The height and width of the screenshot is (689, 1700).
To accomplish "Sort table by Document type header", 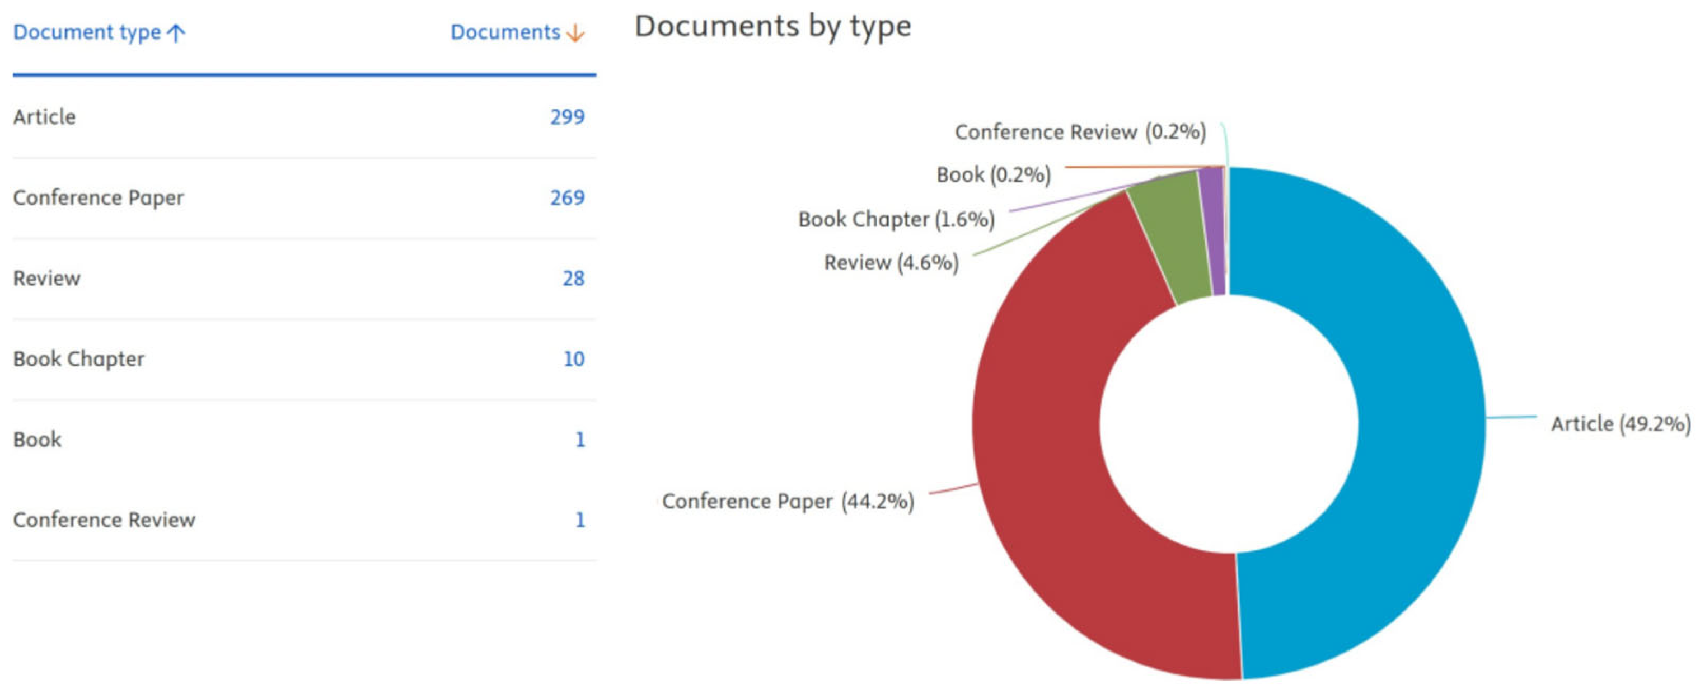I will pyautogui.click(x=87, y=32).
